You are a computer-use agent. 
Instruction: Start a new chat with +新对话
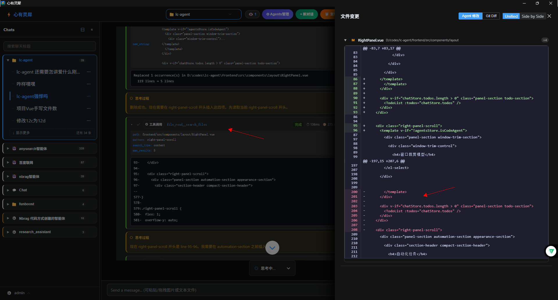[307, 14]
